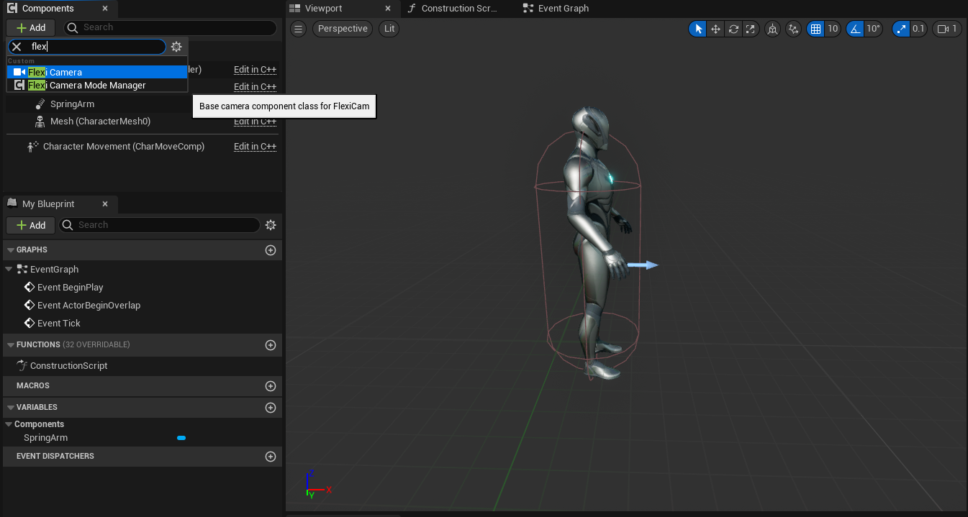Toggle rotation angle snapping
Screen dimensions: 968x517
pyautogui.click(x=855, y=29)
